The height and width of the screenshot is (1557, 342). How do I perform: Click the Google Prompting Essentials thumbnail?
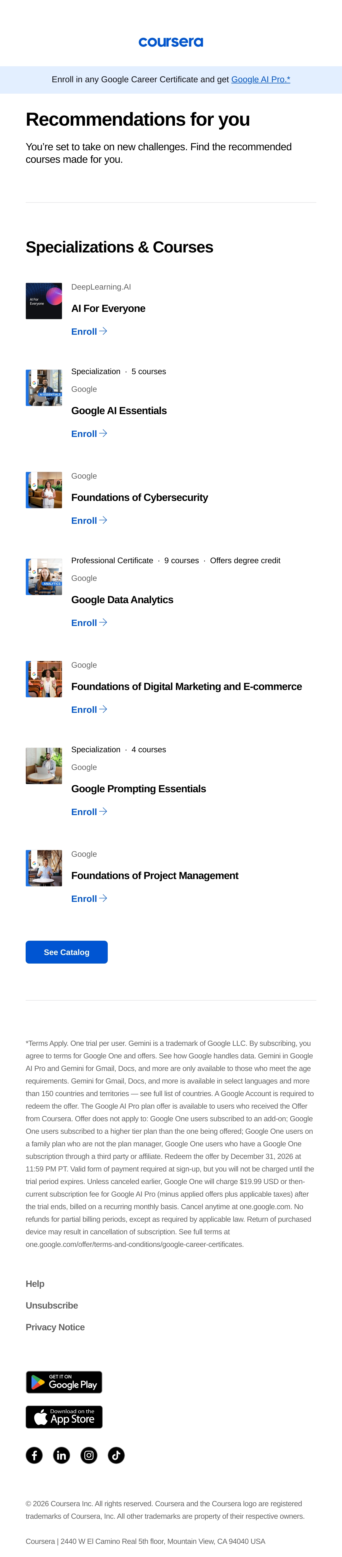44,766
